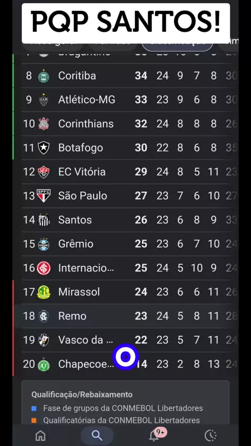Tap the Corinthians club crest
The image size is (251, 446).
[x=43, y=124]
